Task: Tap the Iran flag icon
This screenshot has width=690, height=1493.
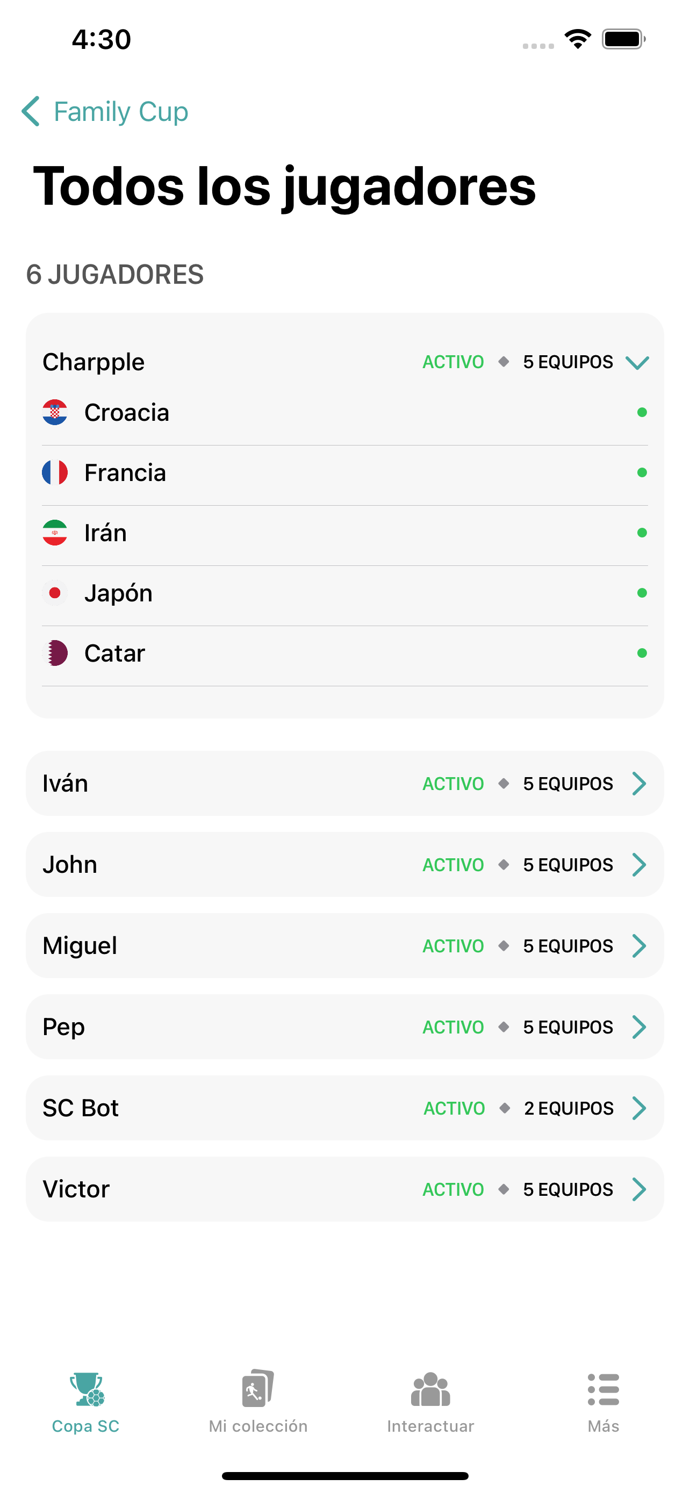Action: pos(54,533)
